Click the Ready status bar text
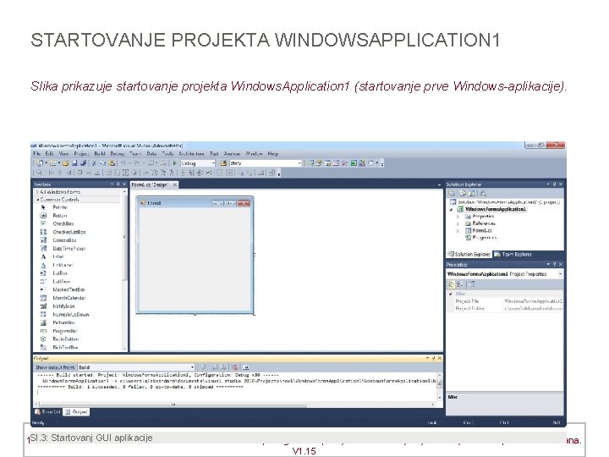Screen dimensions: 609x457 [38, 423]
